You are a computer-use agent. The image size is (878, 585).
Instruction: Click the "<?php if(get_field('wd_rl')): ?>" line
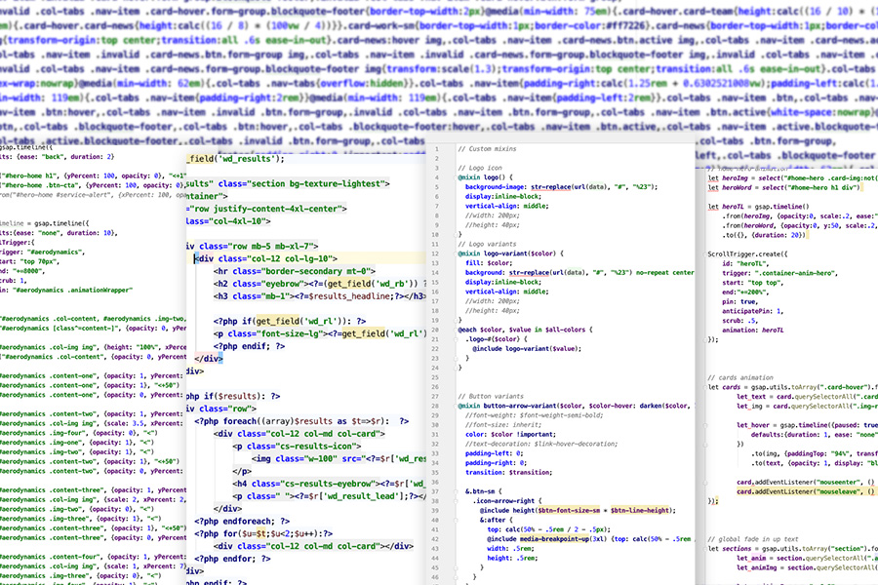point(289,322)
